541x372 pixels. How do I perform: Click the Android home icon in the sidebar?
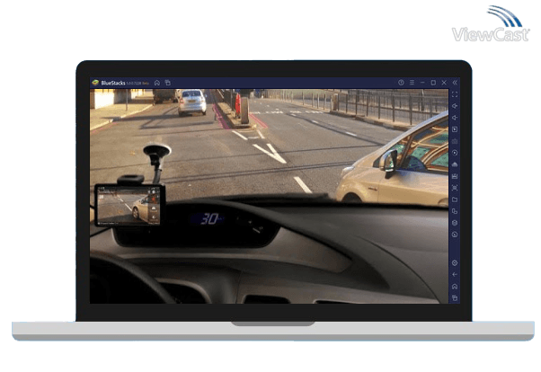tap(455, 287)
